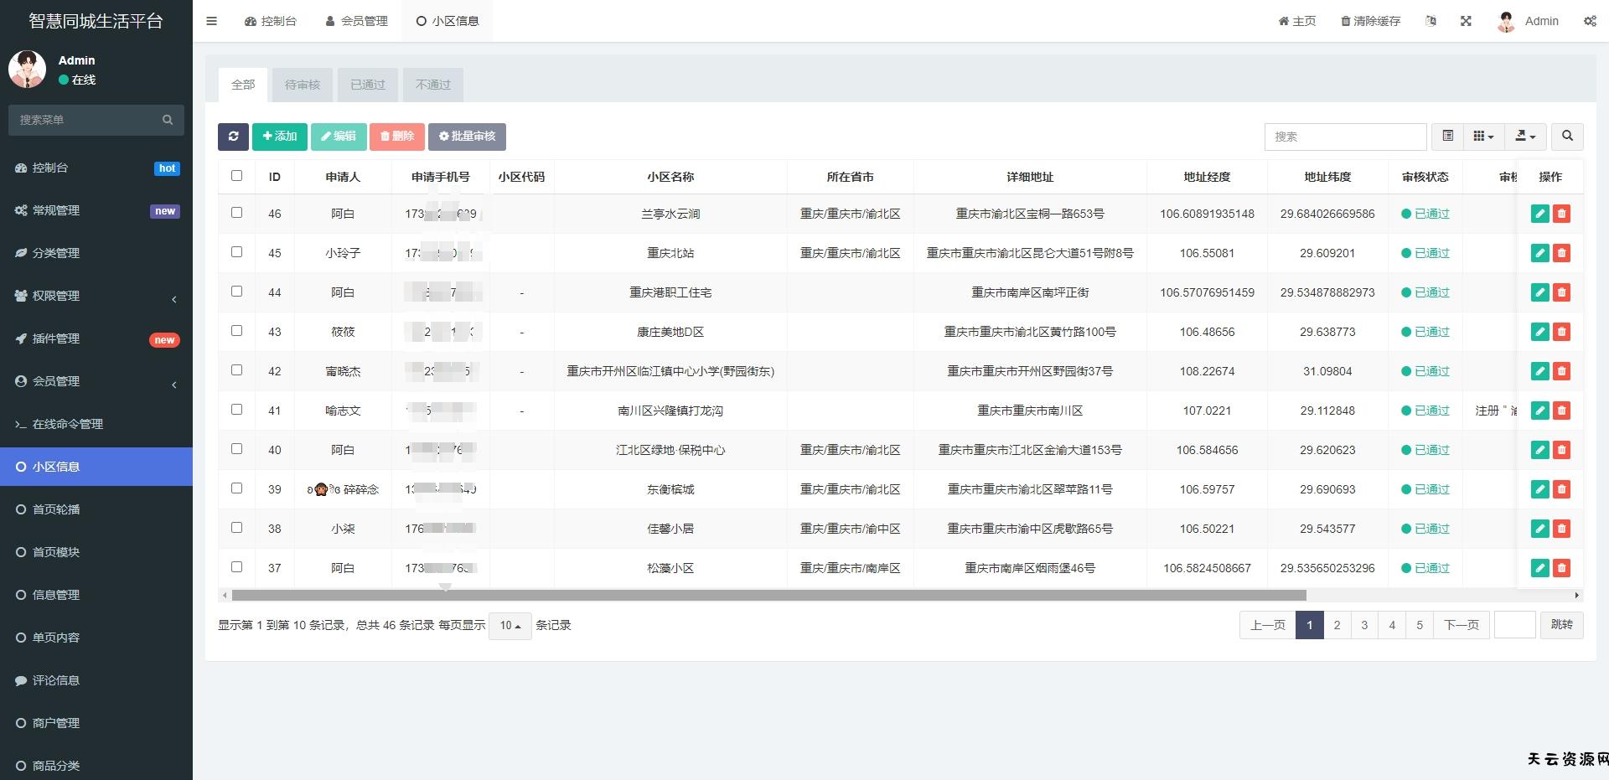This screenshot has width=1609, height=780.
Task: Open the export data dropdown
Action: point(1525,137)
